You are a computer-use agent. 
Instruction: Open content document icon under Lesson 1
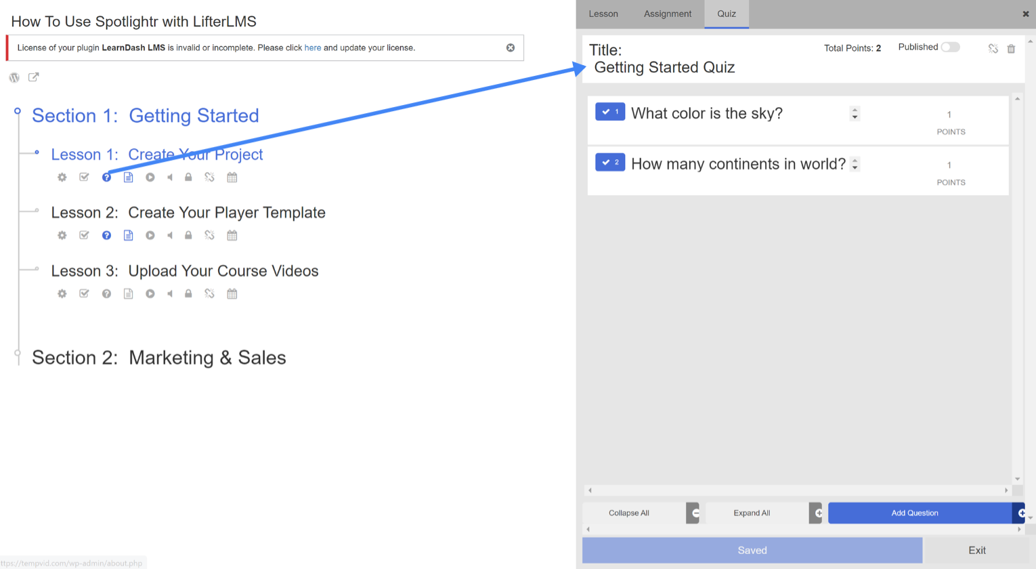tap(128, 177)
